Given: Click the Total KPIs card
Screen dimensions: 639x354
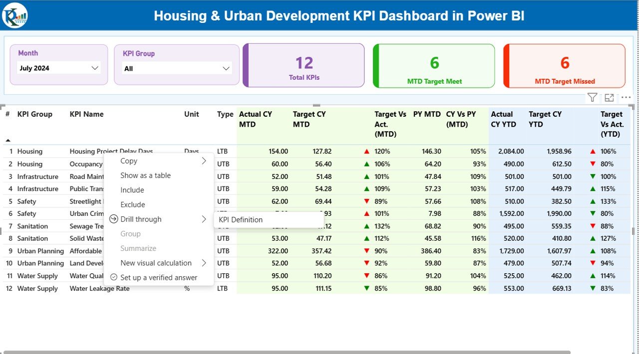Looking at the screenshot, I should tap(304, 65).
